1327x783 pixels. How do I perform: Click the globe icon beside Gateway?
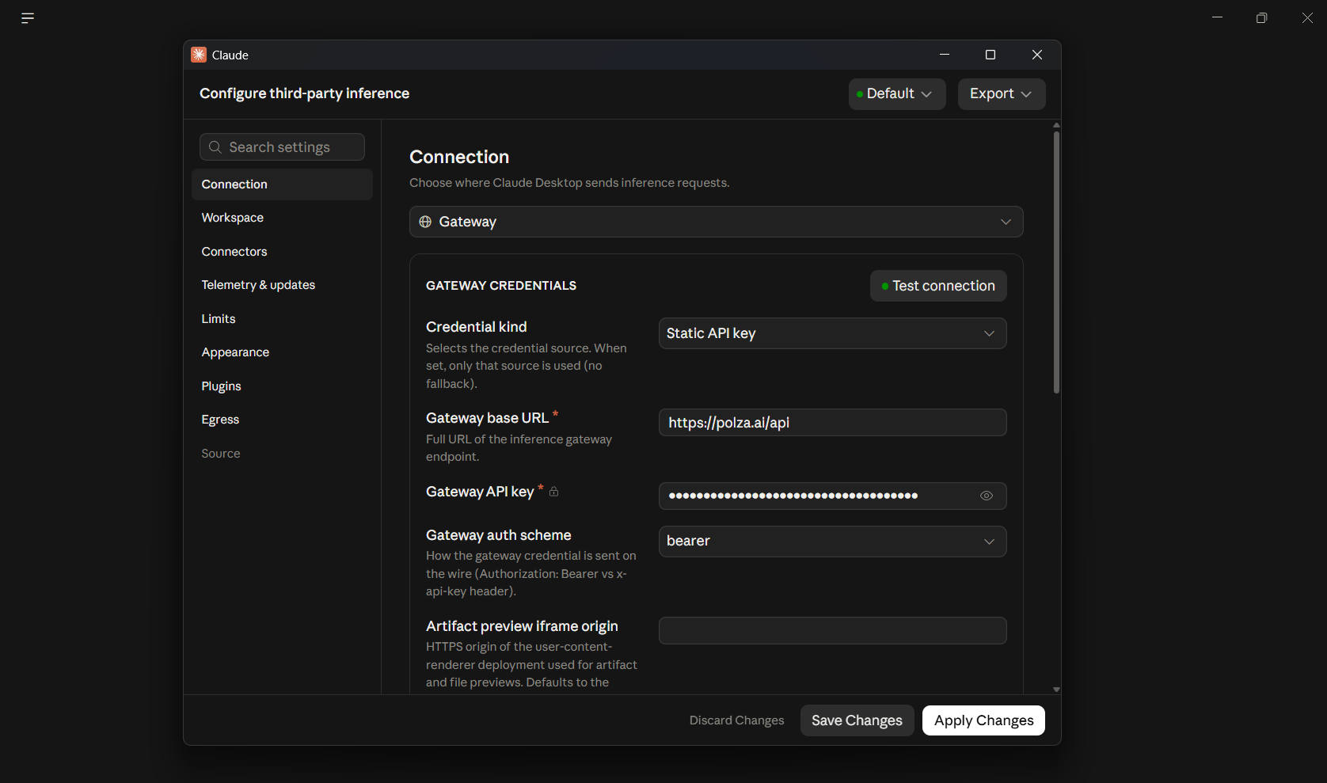coord(425,222)
